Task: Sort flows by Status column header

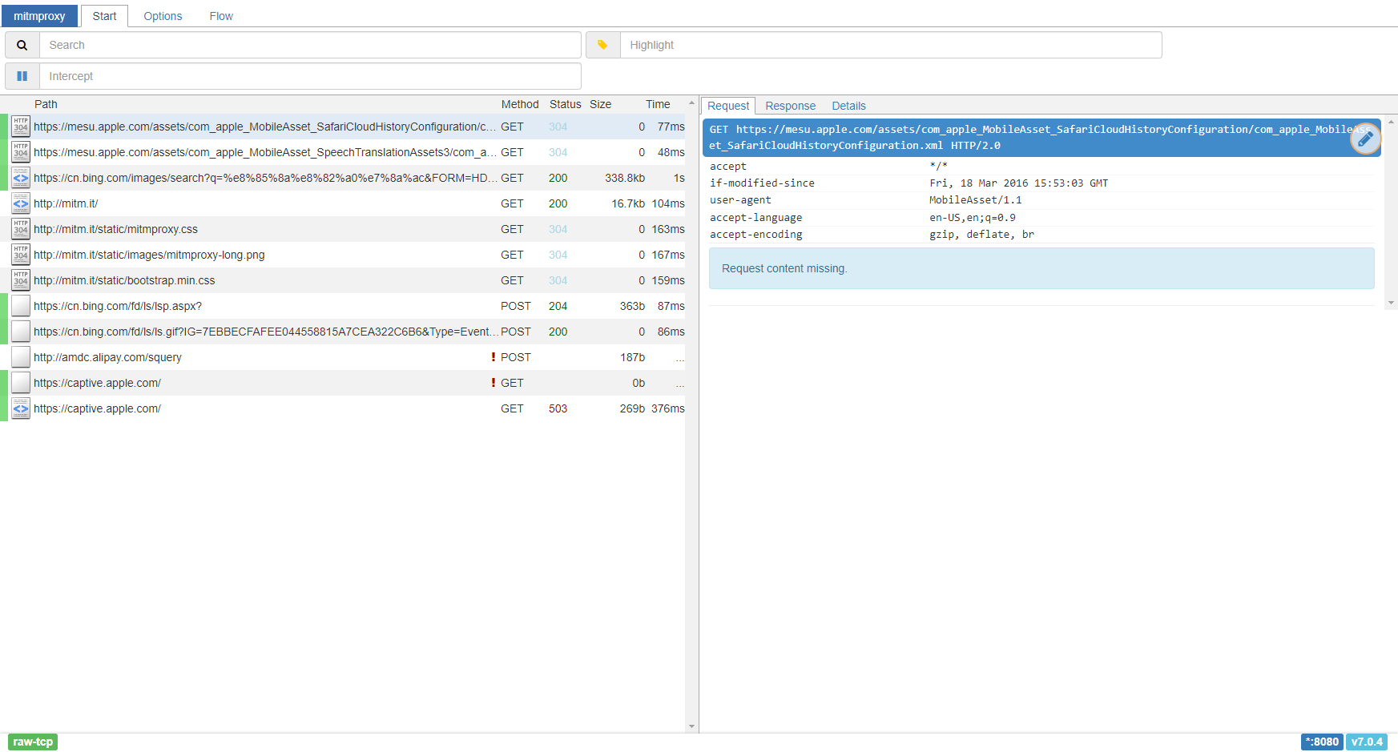Action: tap(565, 104)
